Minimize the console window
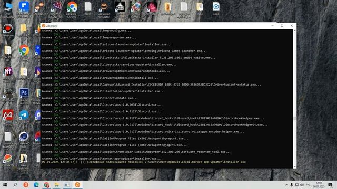The height and width of the screenshot is (189, 337). coord(273,26)
